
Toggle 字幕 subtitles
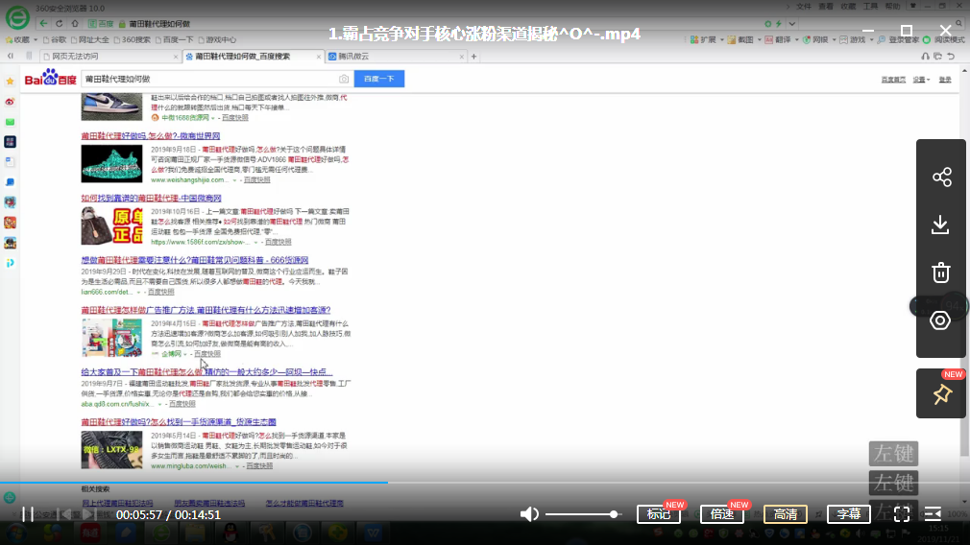[849, 514]
